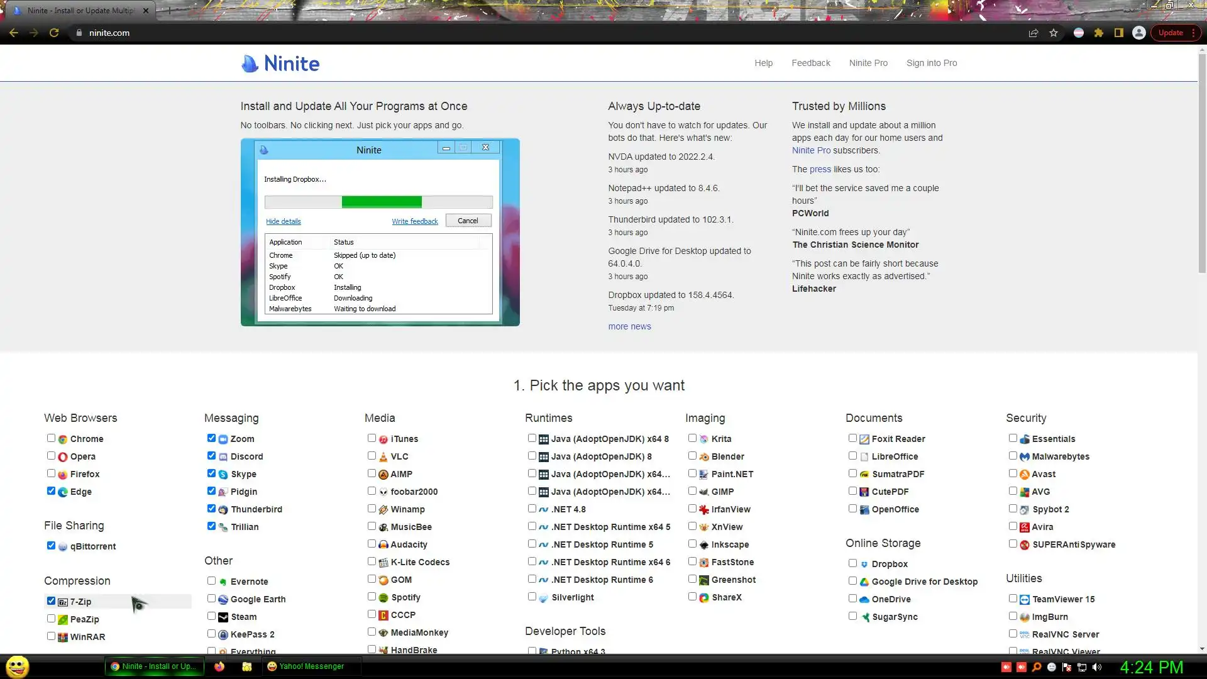The image size is (1207, 679).
Task: Click the page vertical scrollbar
Action: [1201, 163]
